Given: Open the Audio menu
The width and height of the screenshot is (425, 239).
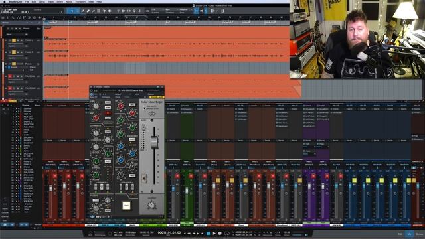Looking at the screenshot, I should click(69, 1).
